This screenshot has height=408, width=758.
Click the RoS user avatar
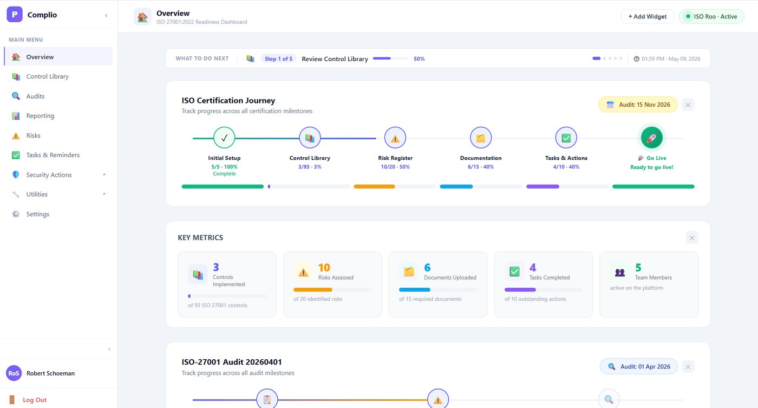point(14,373)
